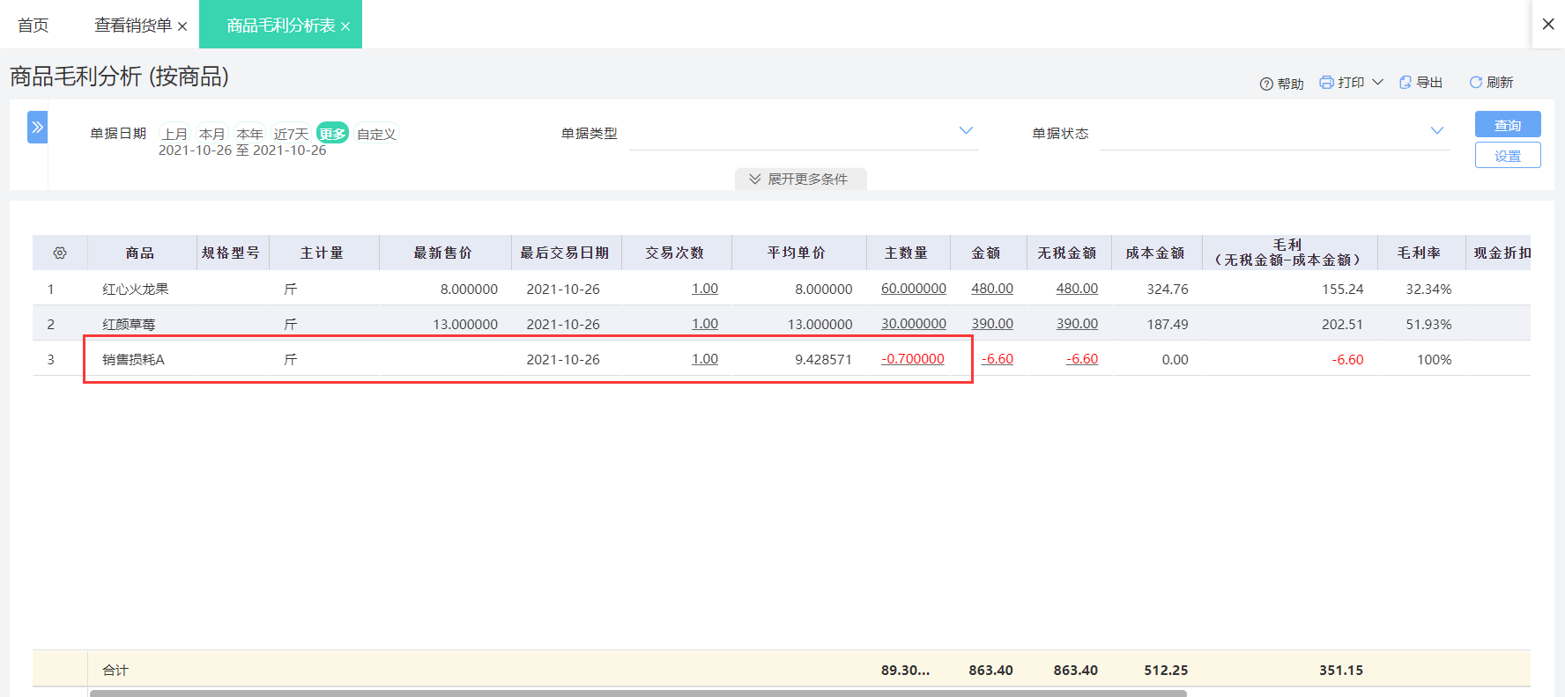
Task: Switch to the 查看销货单 tab
Action: (133, 26)
